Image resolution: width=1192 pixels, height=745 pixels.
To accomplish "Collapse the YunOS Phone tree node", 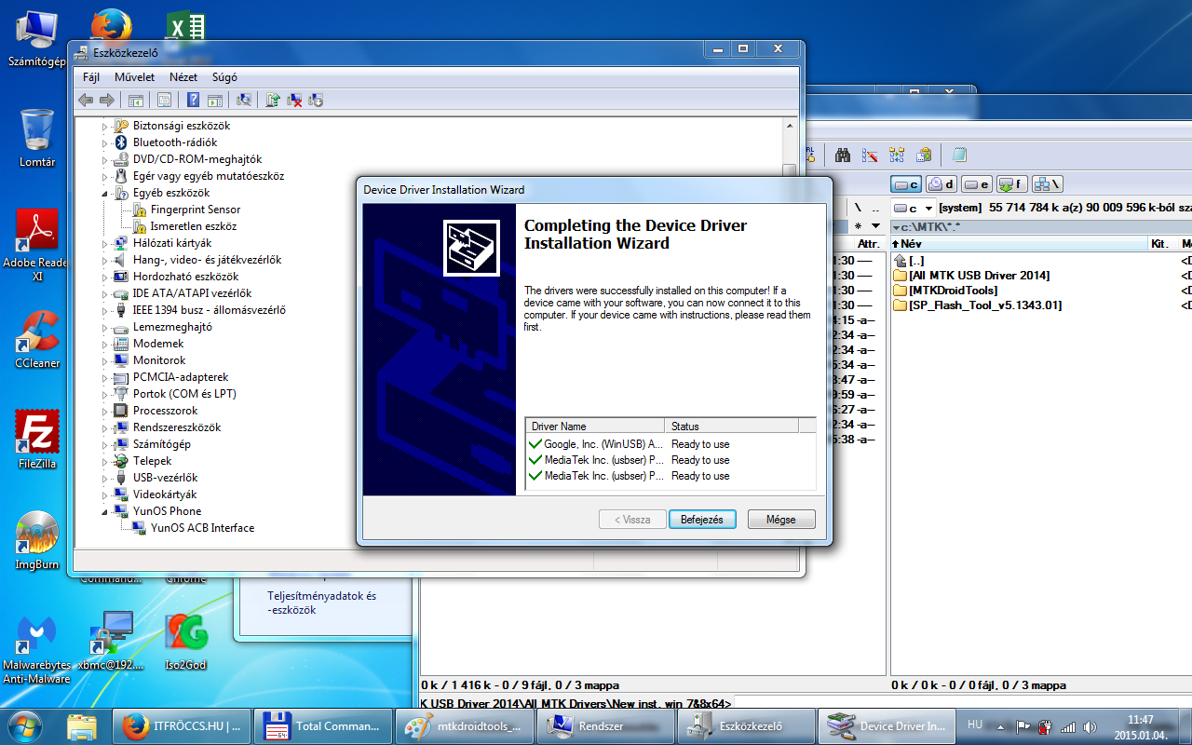I will tap(105, 511).
